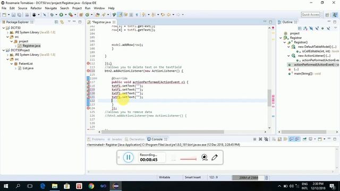Click the Remove All Terminated Launches icon

pyautogui.click(x=266, y=139)
